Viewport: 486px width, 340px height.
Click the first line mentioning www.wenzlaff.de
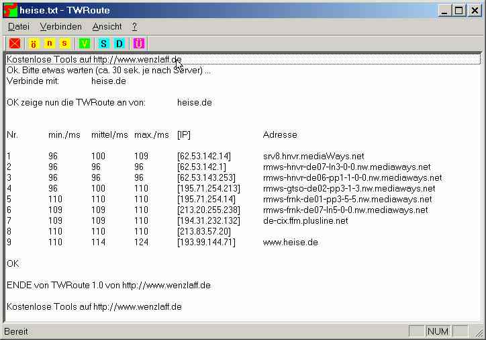point(94,60)
